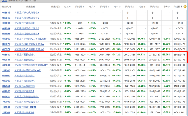Open the 方正富邦科技创新C fund link
The width and height of the screenshot is (188, 116).
(24, 60)
